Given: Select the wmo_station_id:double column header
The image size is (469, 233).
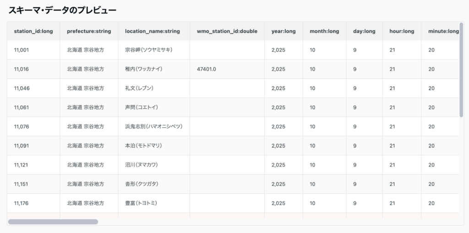Looking at the screenshot, I should click(227, 31).
